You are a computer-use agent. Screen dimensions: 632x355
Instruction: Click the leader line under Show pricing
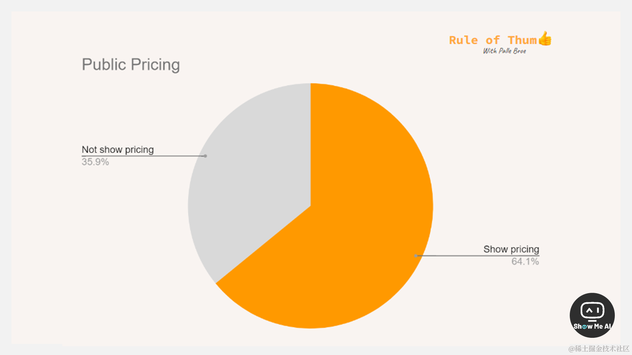click(478, 255)
